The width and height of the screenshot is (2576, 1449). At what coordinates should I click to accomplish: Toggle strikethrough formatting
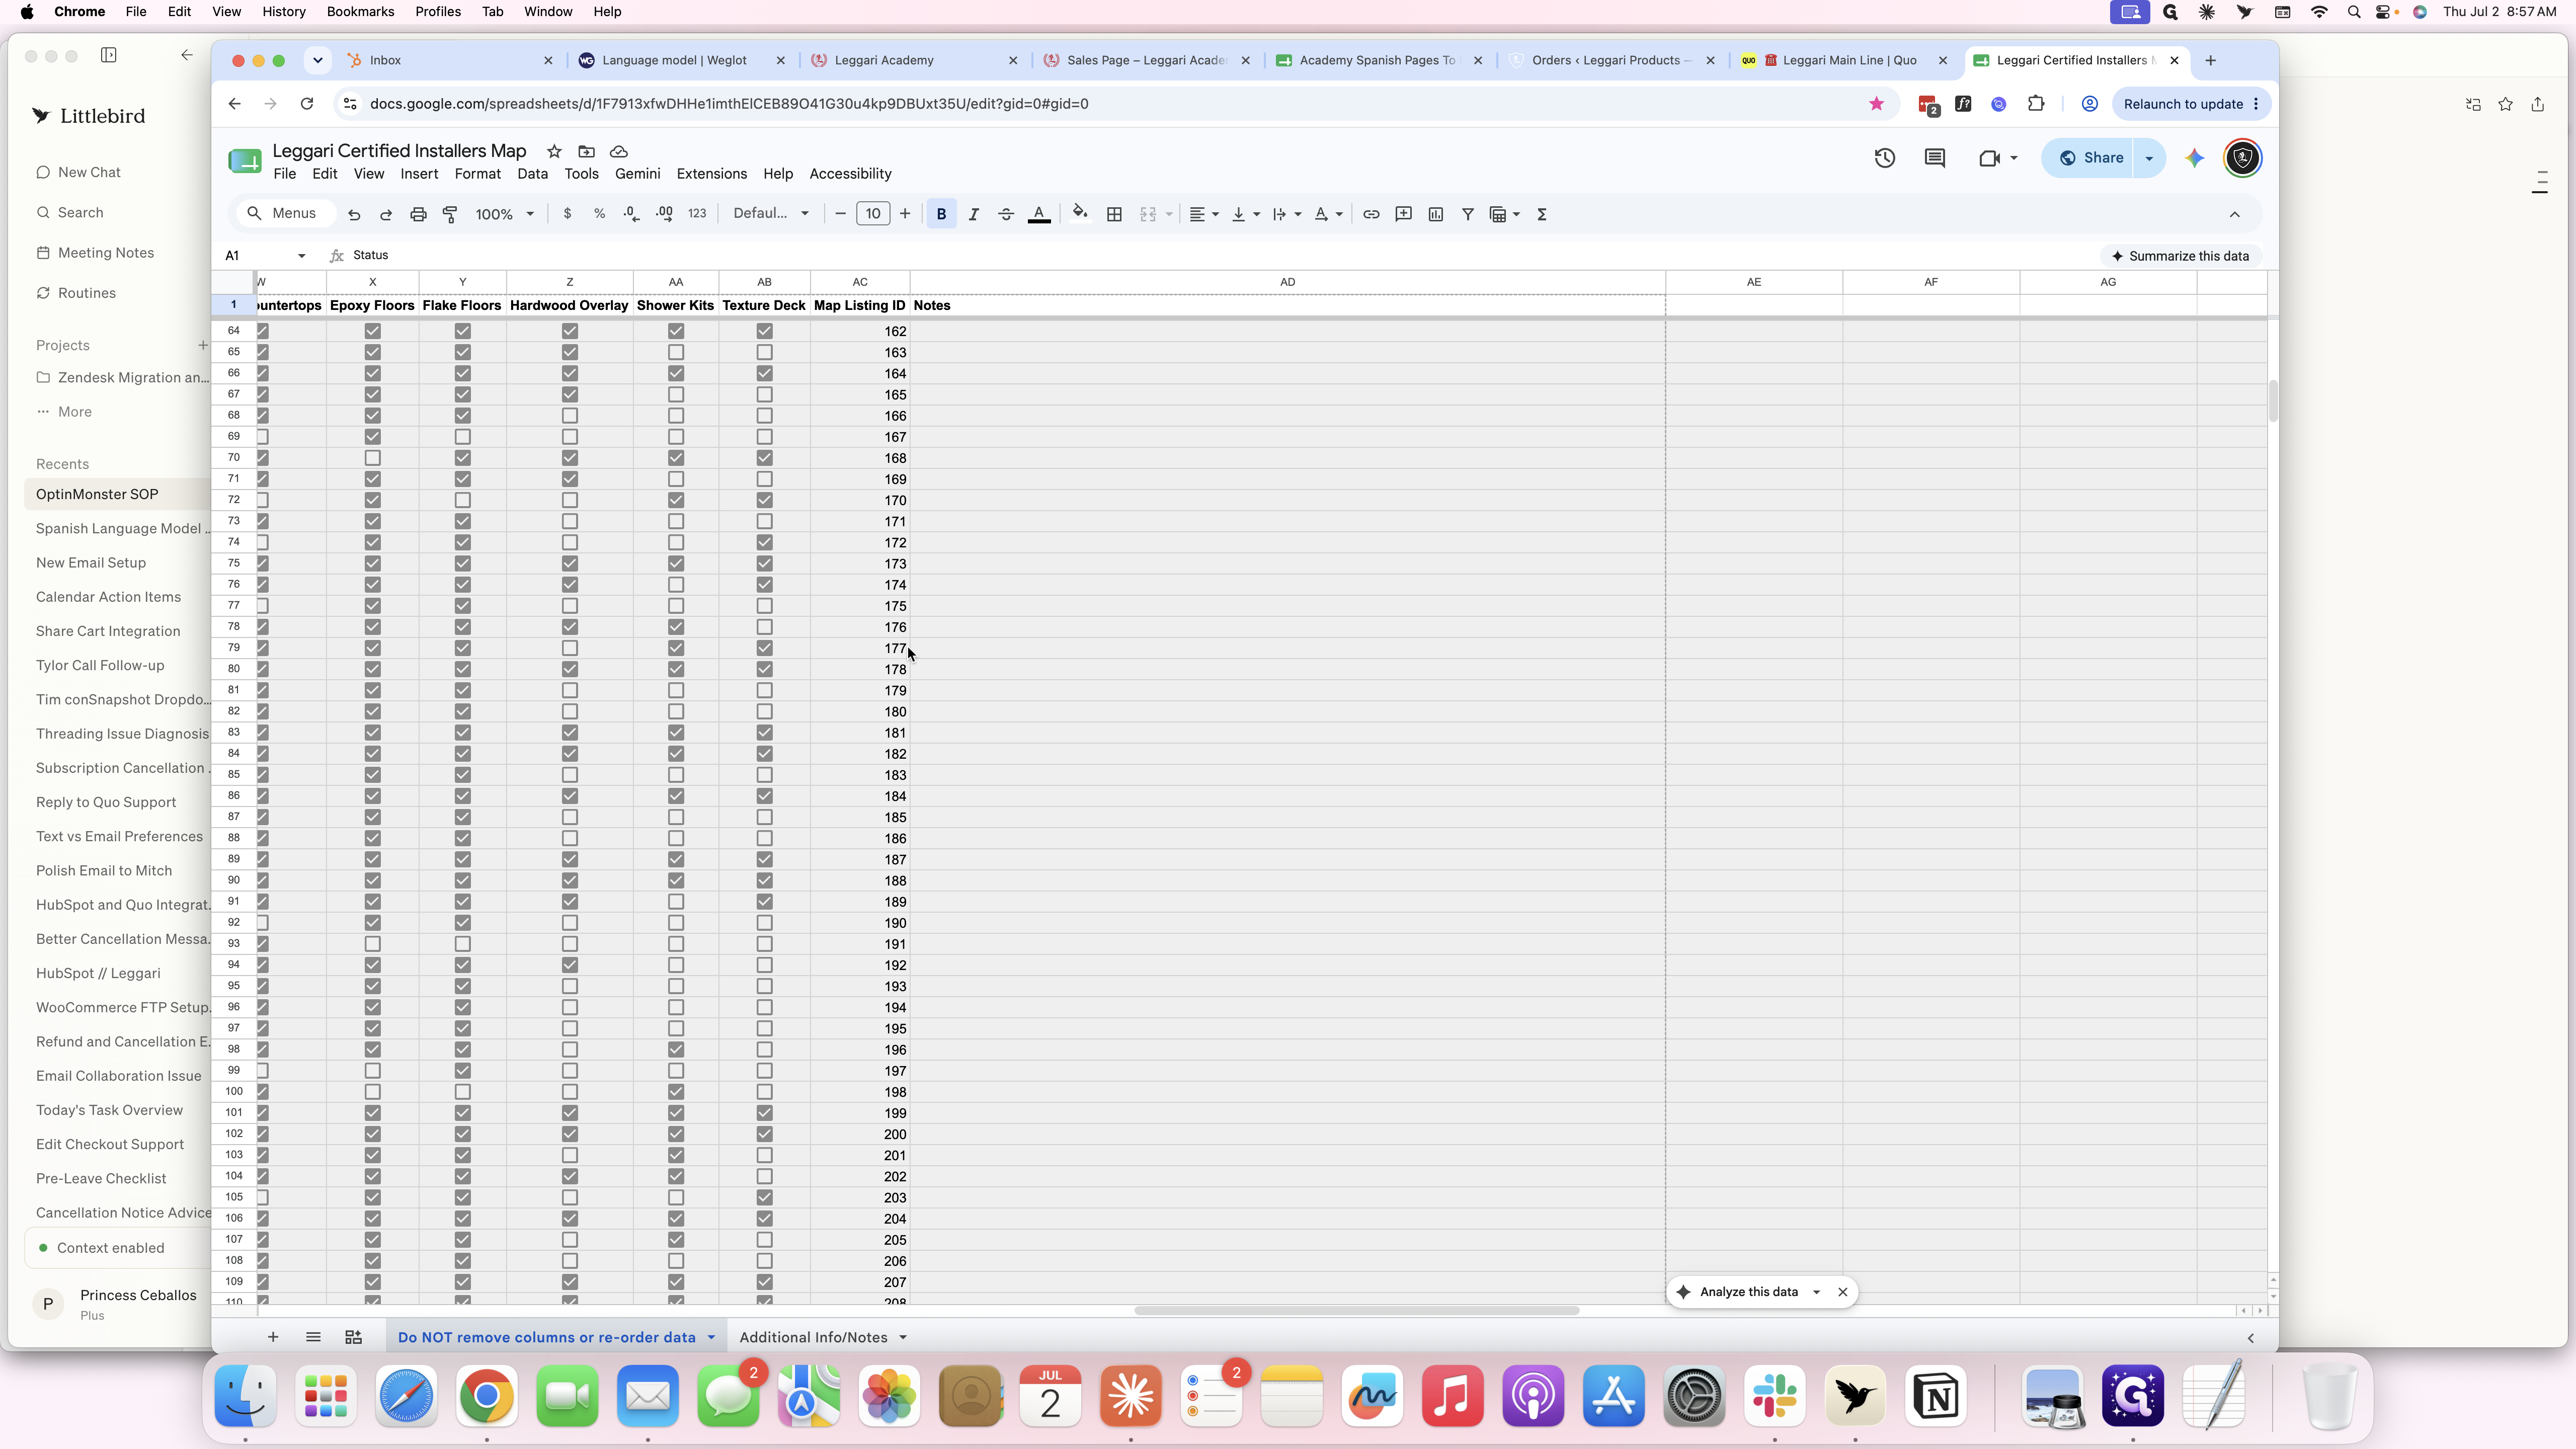[x=1006, y=214]
